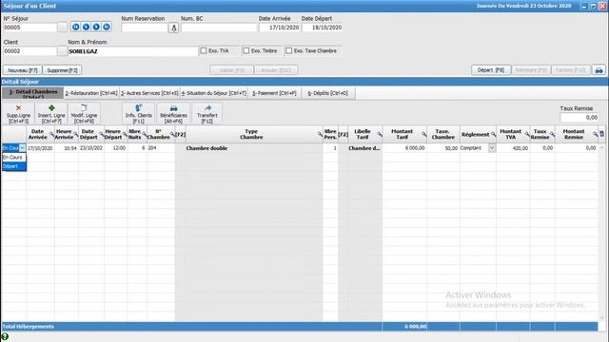Click the grid options icon at table's right corner
Viewport: 609px width, 342px height.
[601, 134]
